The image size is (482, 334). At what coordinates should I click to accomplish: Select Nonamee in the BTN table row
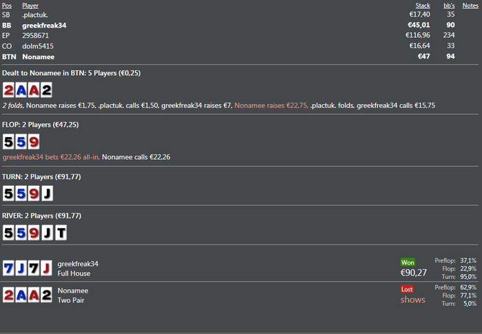click(x=39, y=56)
